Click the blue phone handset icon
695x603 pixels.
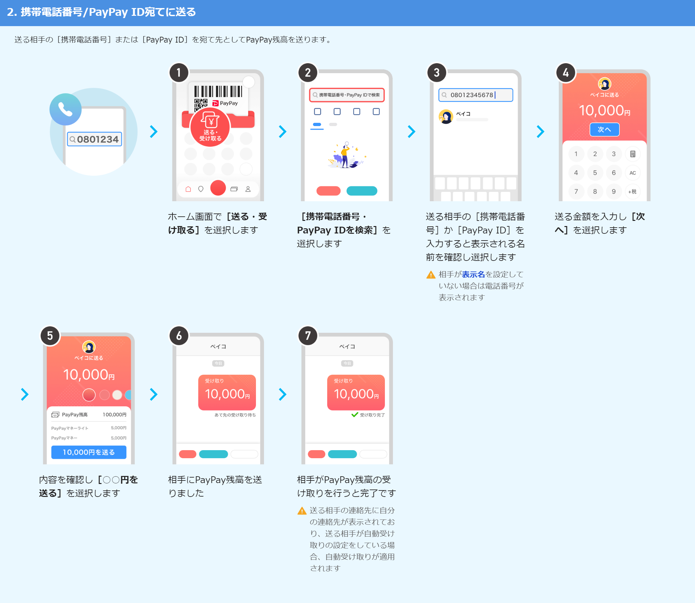pyautogui.click(x=65, y=109)
